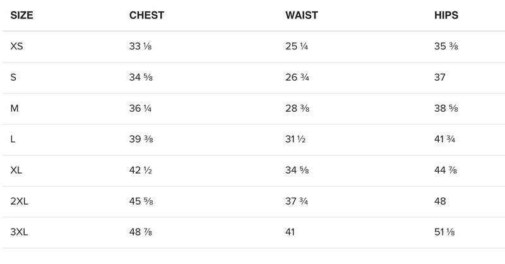Click waist value 26 ¾ for S
Screen dimensions: 505x264
click(x=297, y=78)
